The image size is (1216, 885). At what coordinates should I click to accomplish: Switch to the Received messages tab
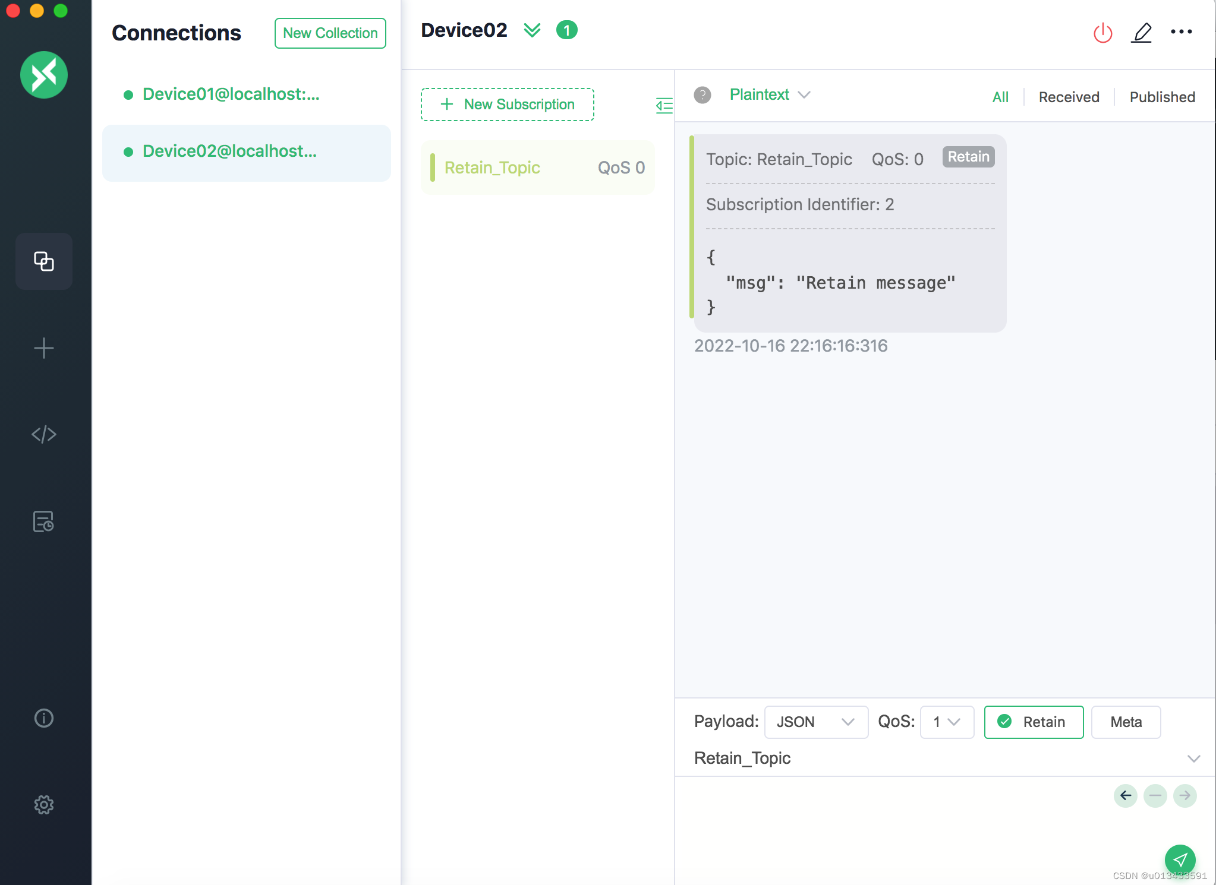tap(1069, 97)
